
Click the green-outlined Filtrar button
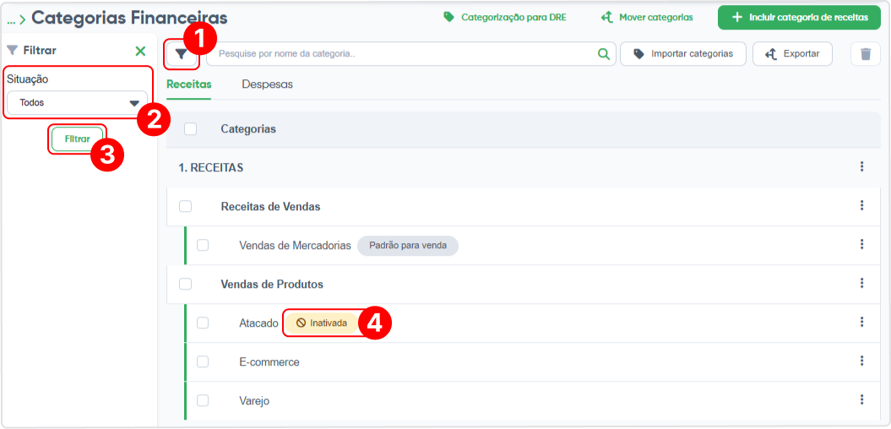tap(78, 138)
